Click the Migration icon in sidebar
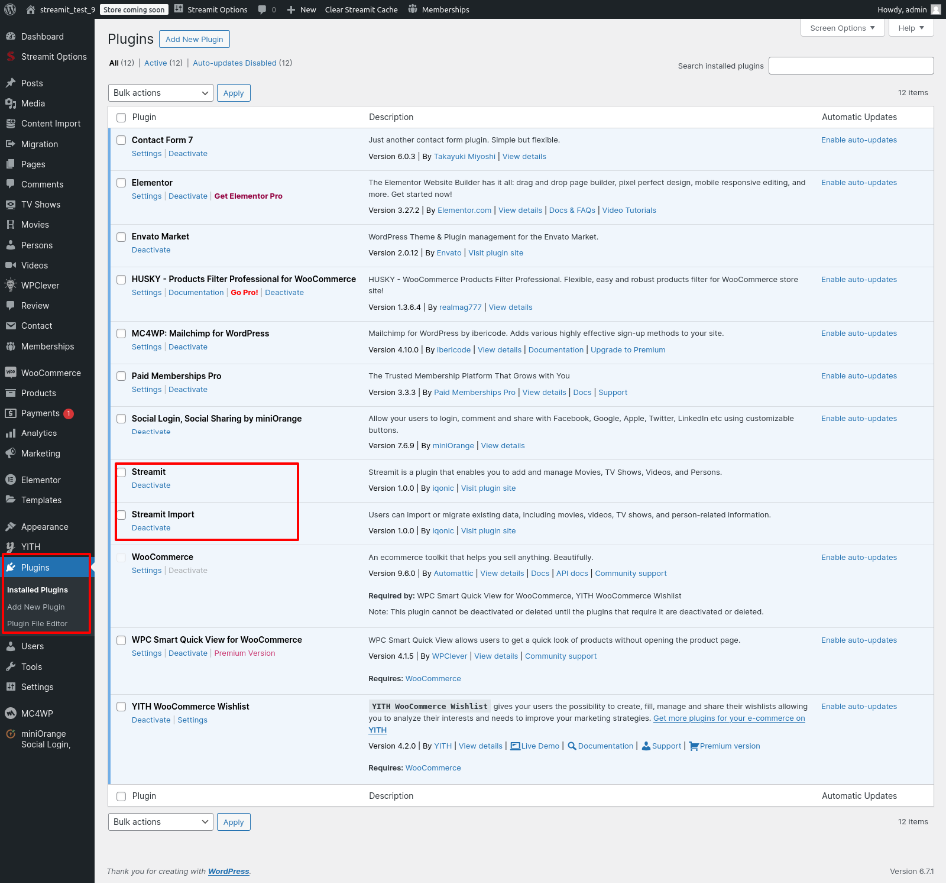Viewport: 946px width, 884px height. click(11, 144)
